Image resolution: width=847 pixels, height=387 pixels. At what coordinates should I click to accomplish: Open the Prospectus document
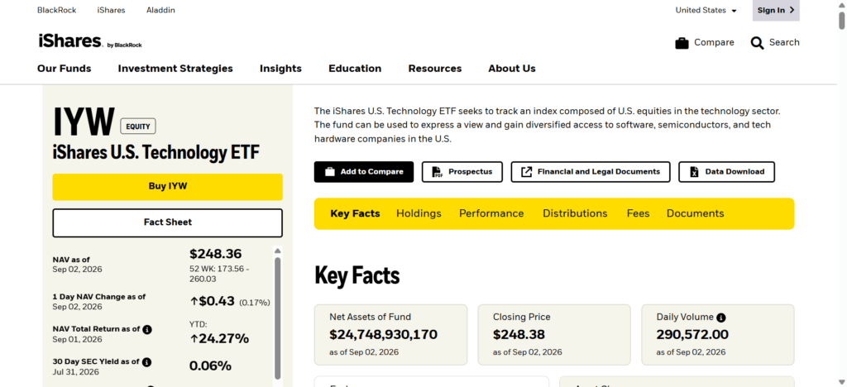(462, 172)
